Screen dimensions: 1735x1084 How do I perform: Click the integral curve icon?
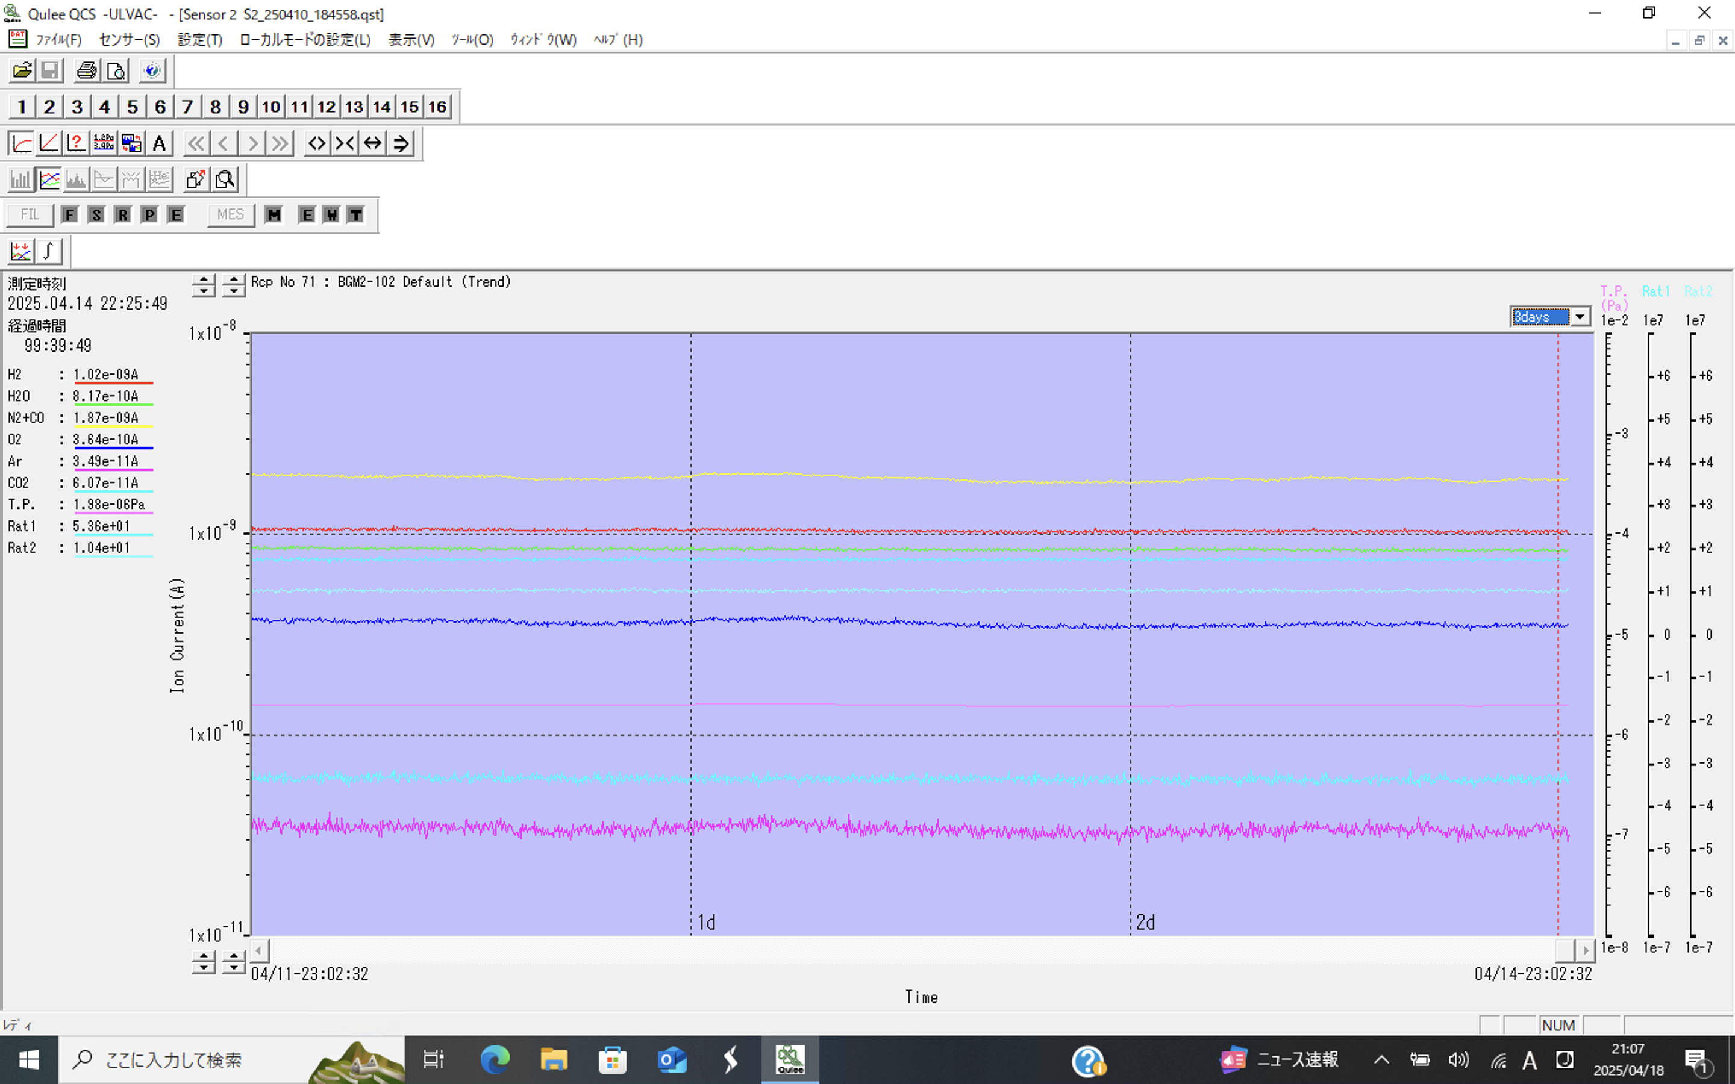(49, 251)
